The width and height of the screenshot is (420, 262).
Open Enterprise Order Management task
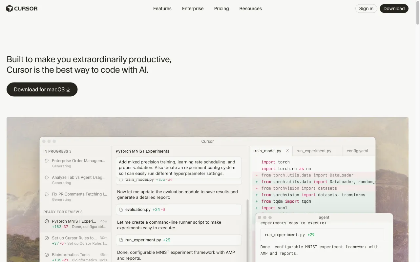click(x=75, y=163)
